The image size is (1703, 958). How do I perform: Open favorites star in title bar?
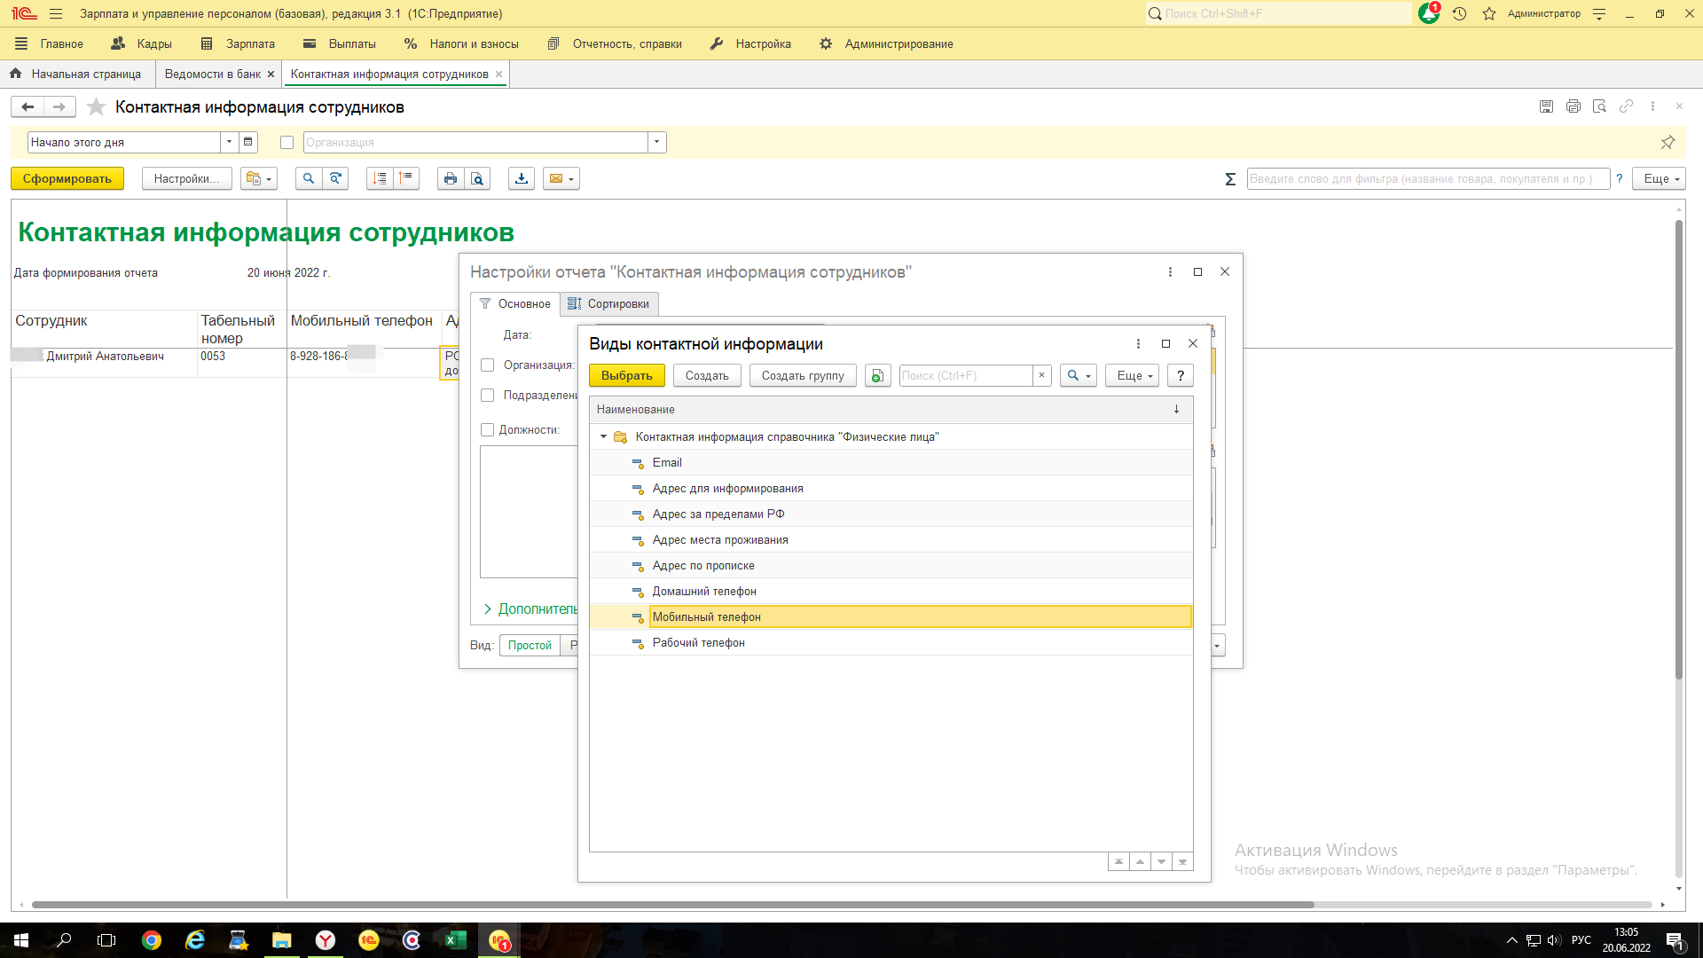1489,14
